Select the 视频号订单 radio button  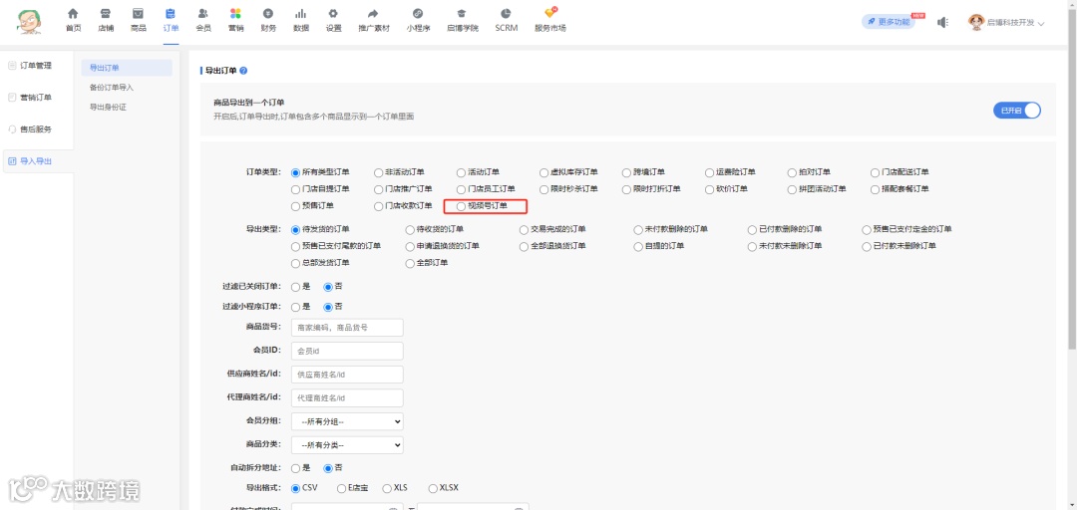point(461,205)
